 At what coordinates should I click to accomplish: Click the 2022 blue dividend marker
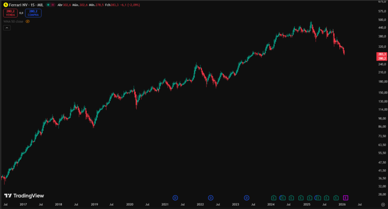point(211,198)
